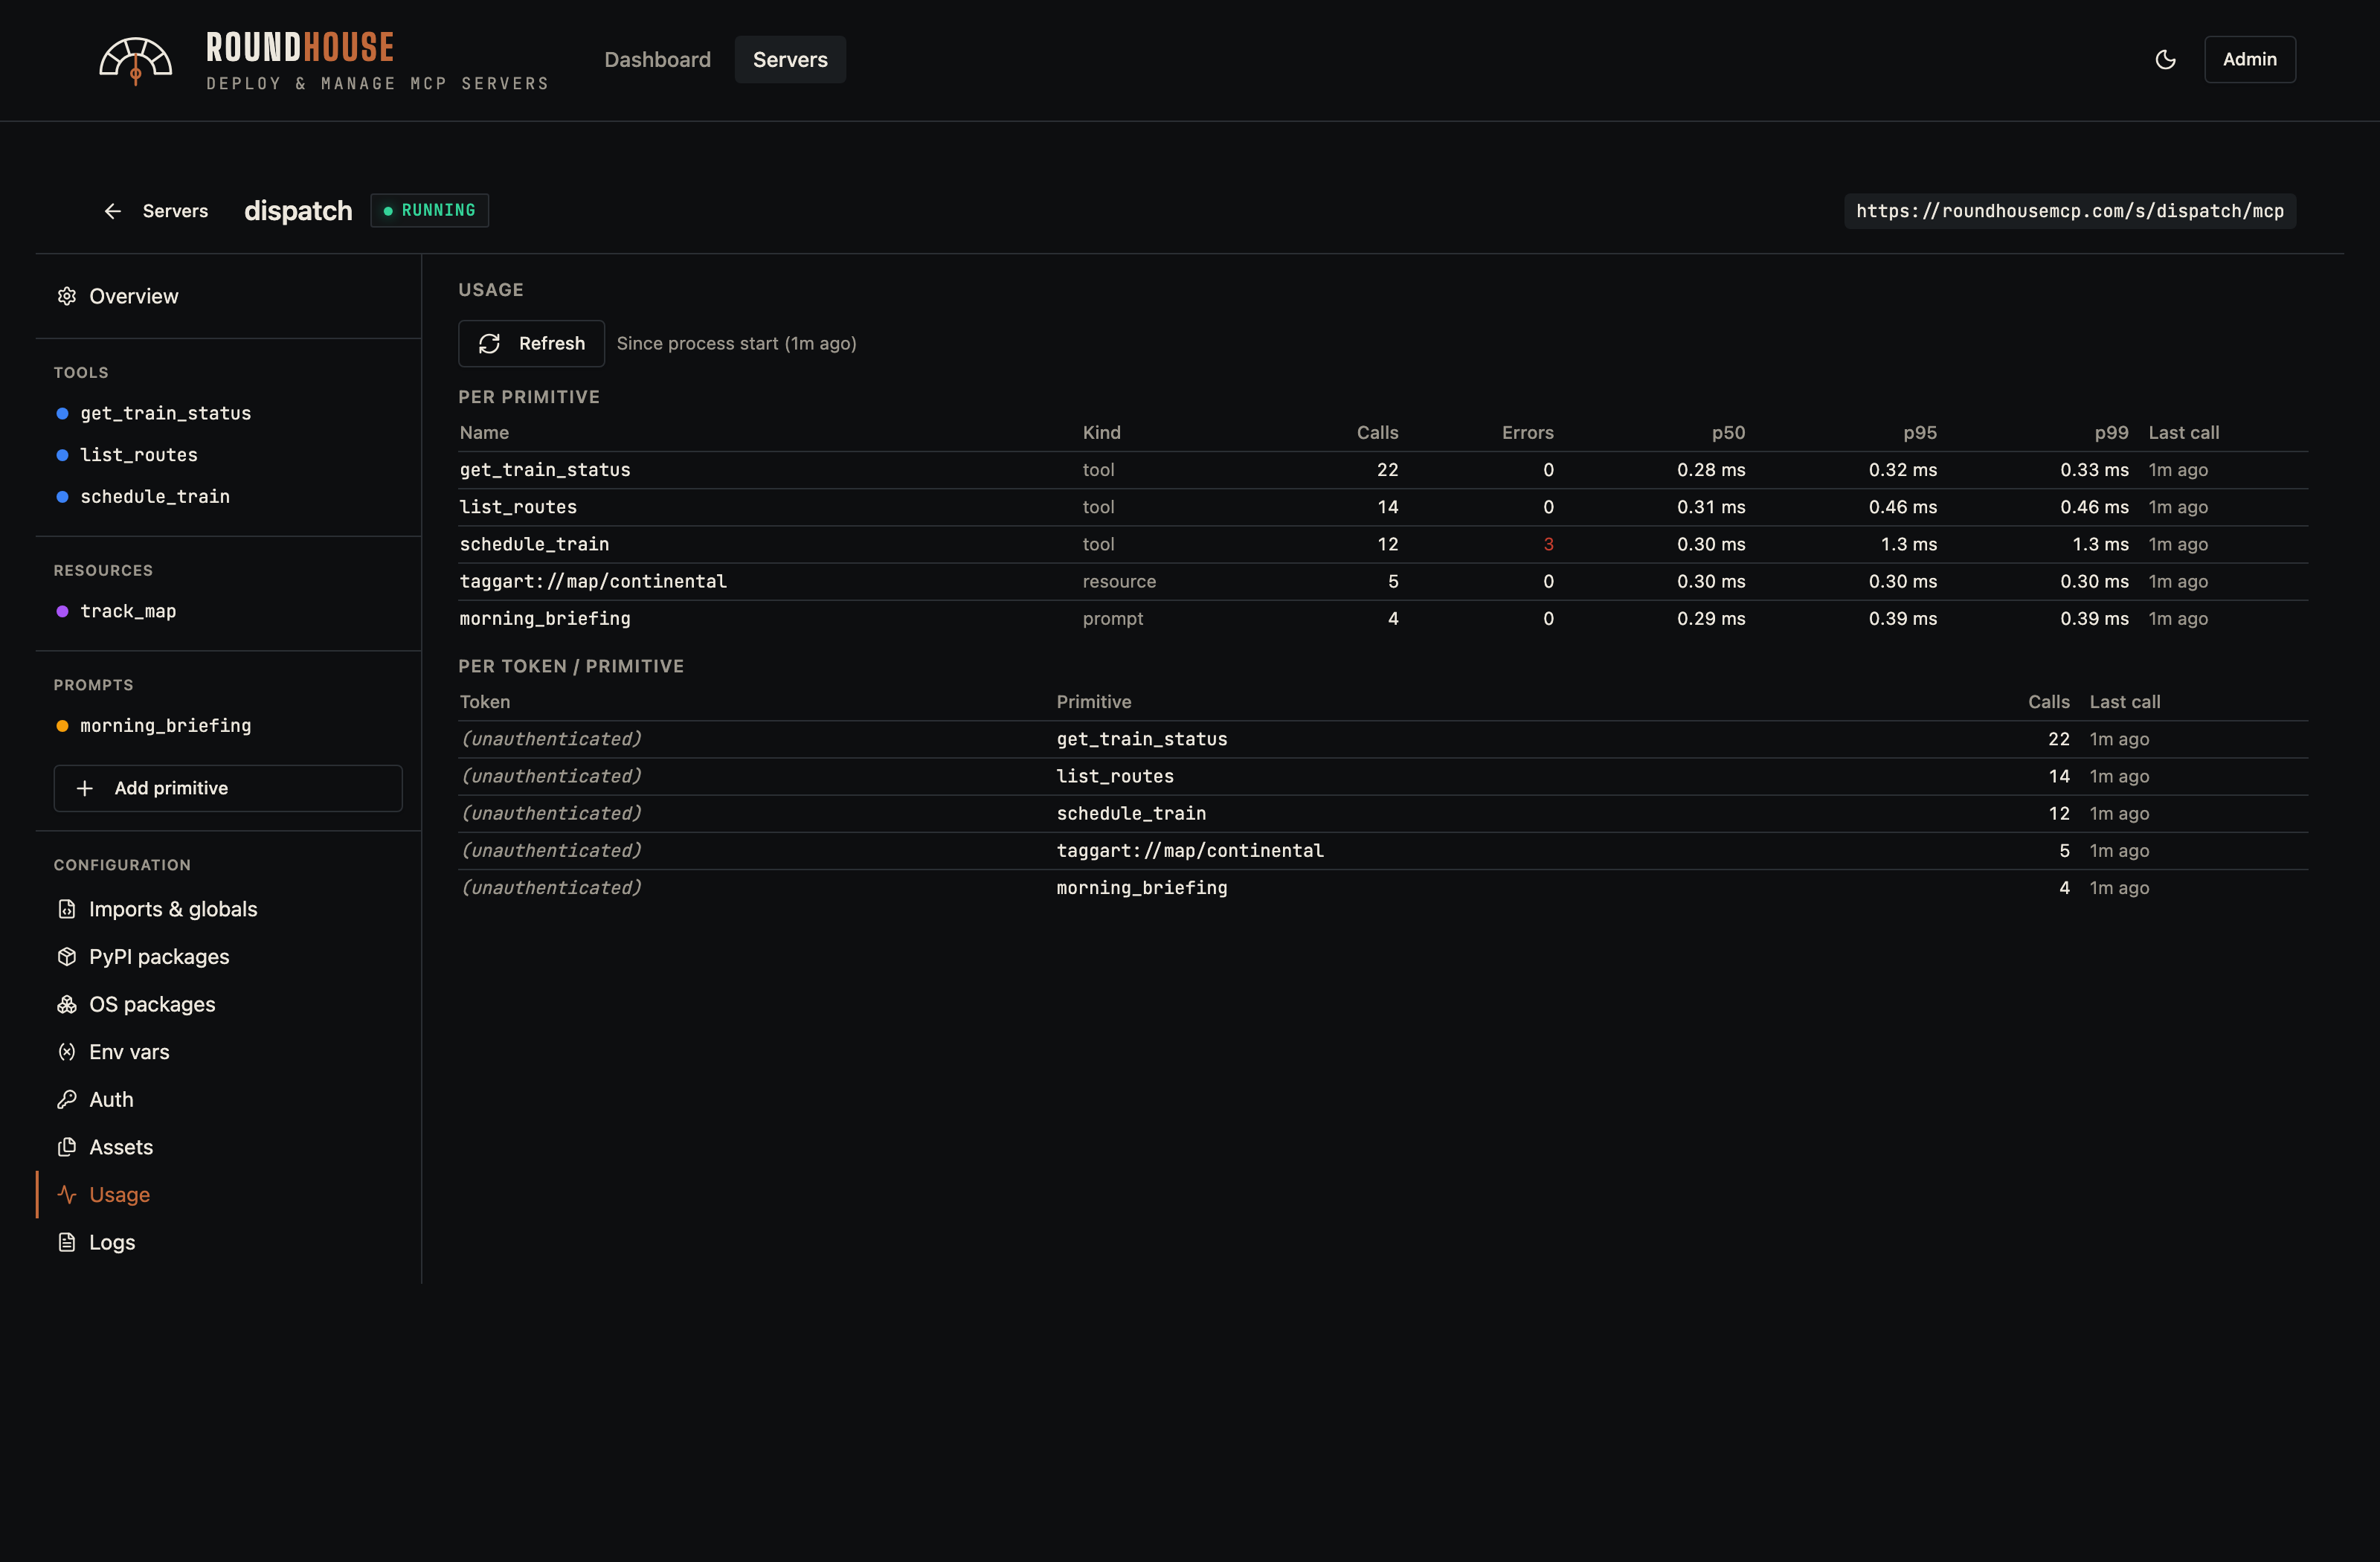Open PyPI packages configuration
Viewport: 2380px width, 1562px height.
(x=159, y=957)
